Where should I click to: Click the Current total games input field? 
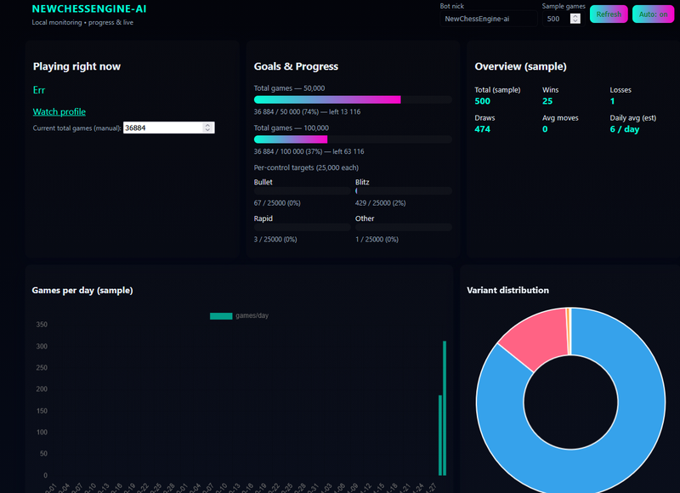tap(161, 127)
